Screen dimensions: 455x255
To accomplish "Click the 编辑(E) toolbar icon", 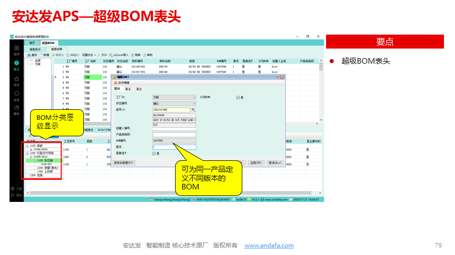I will click(x=68, y=55).
